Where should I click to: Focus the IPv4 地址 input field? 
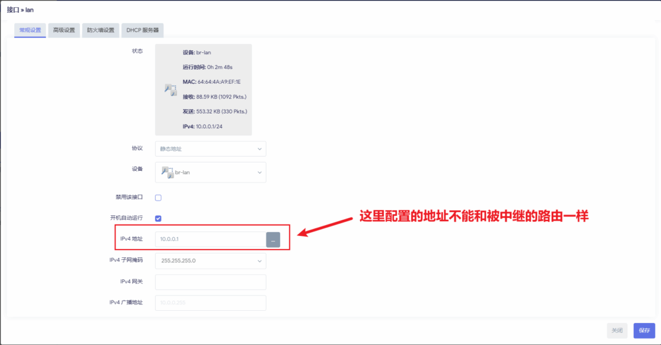pos(210,239)
